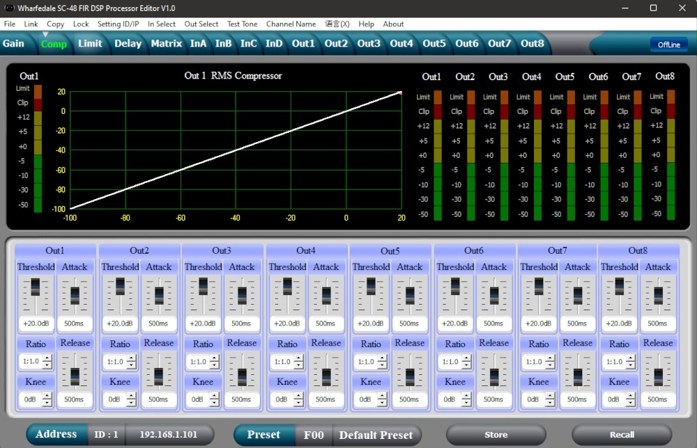
Task: Open the Out5 tab in the top bar
Action: (434, 43)
